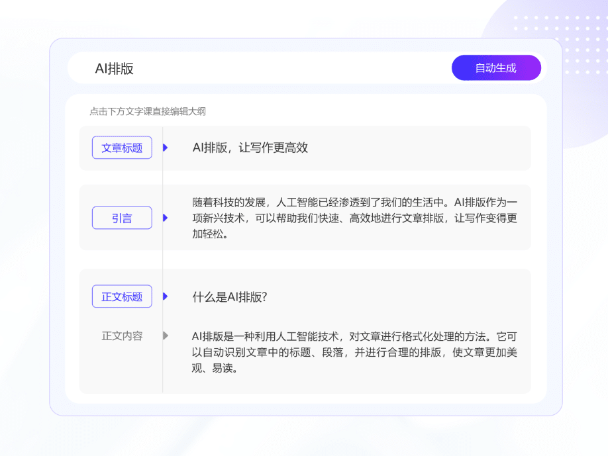Click the hint text 点击下方文字课直接编辑大纲
The height and width of the screenshot is (456, 608).
(x=147, y=112)
